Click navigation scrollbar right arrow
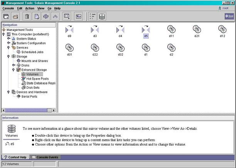Image resolution: width=236 pixels, height=168 pixels. click(54, 110)
